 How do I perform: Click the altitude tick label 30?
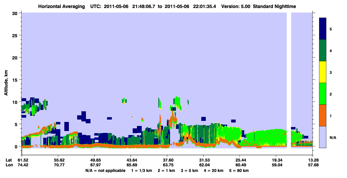pyautogui.click(x=15, y=13)
